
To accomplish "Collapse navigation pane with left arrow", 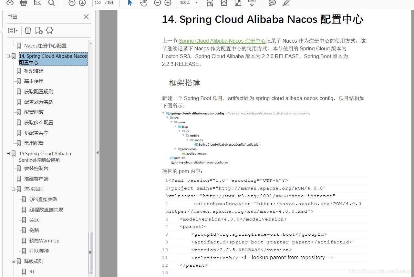I will pyautogui.click(x=98, y=152).
